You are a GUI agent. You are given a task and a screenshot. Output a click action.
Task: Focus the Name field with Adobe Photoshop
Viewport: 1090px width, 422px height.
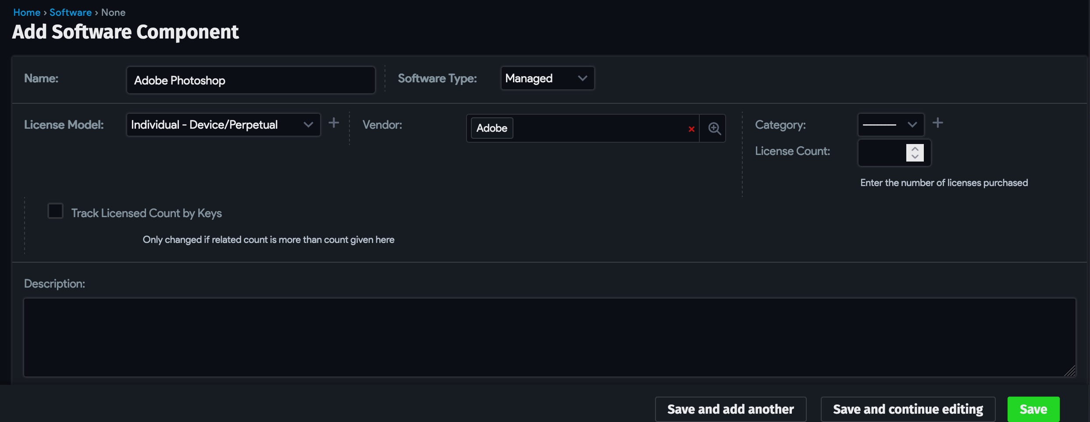pos(251,80)
